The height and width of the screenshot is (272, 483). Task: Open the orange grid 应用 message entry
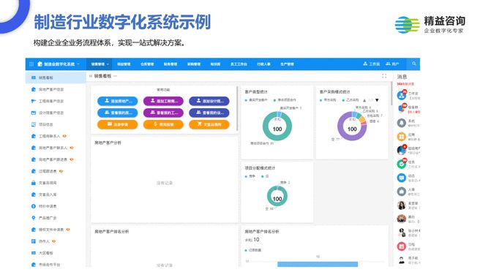(408, 137)
